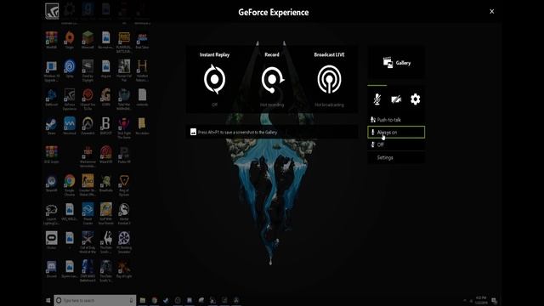544x306 pixels.
Task: Click the Alt+F1 screenshot hint bar
Action: point(272,132)
